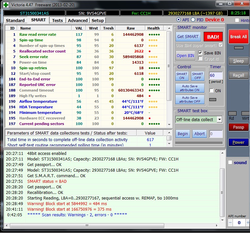Select the Reallocated sector count row
The width and height of the screenshot is (250, 233).
click(42, 51)
